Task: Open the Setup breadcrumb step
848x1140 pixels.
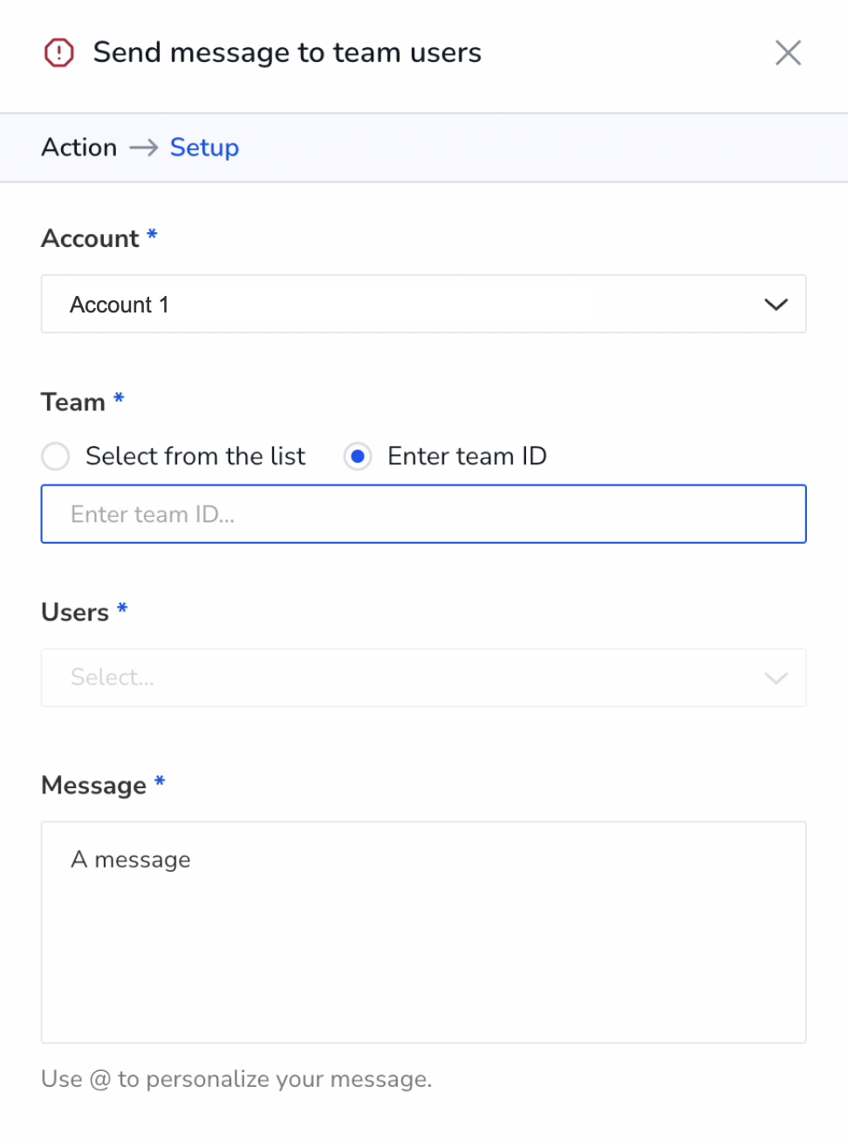Action: (x=204, y=148)
